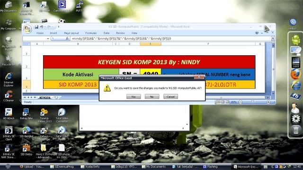Click the Save icon in Quick Access Toolbar
303x170 pixels.
(x=36, y=27)
